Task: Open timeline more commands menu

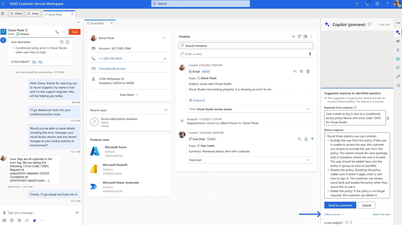Action: click(x=311, y=37)
